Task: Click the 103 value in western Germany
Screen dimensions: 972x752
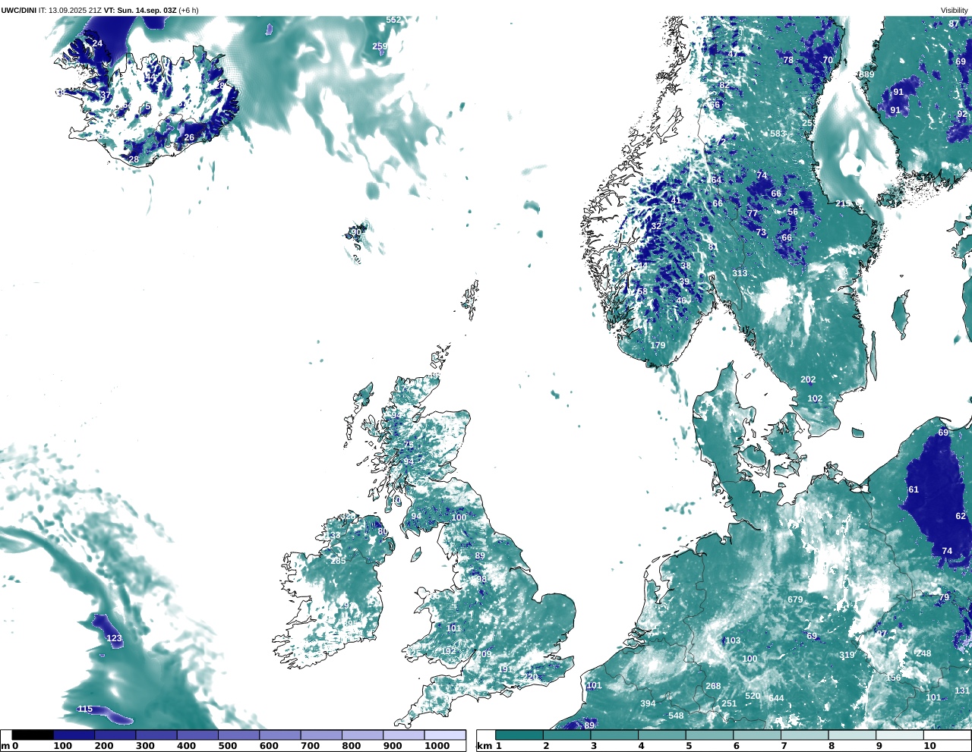Action: tap(733, 640)
